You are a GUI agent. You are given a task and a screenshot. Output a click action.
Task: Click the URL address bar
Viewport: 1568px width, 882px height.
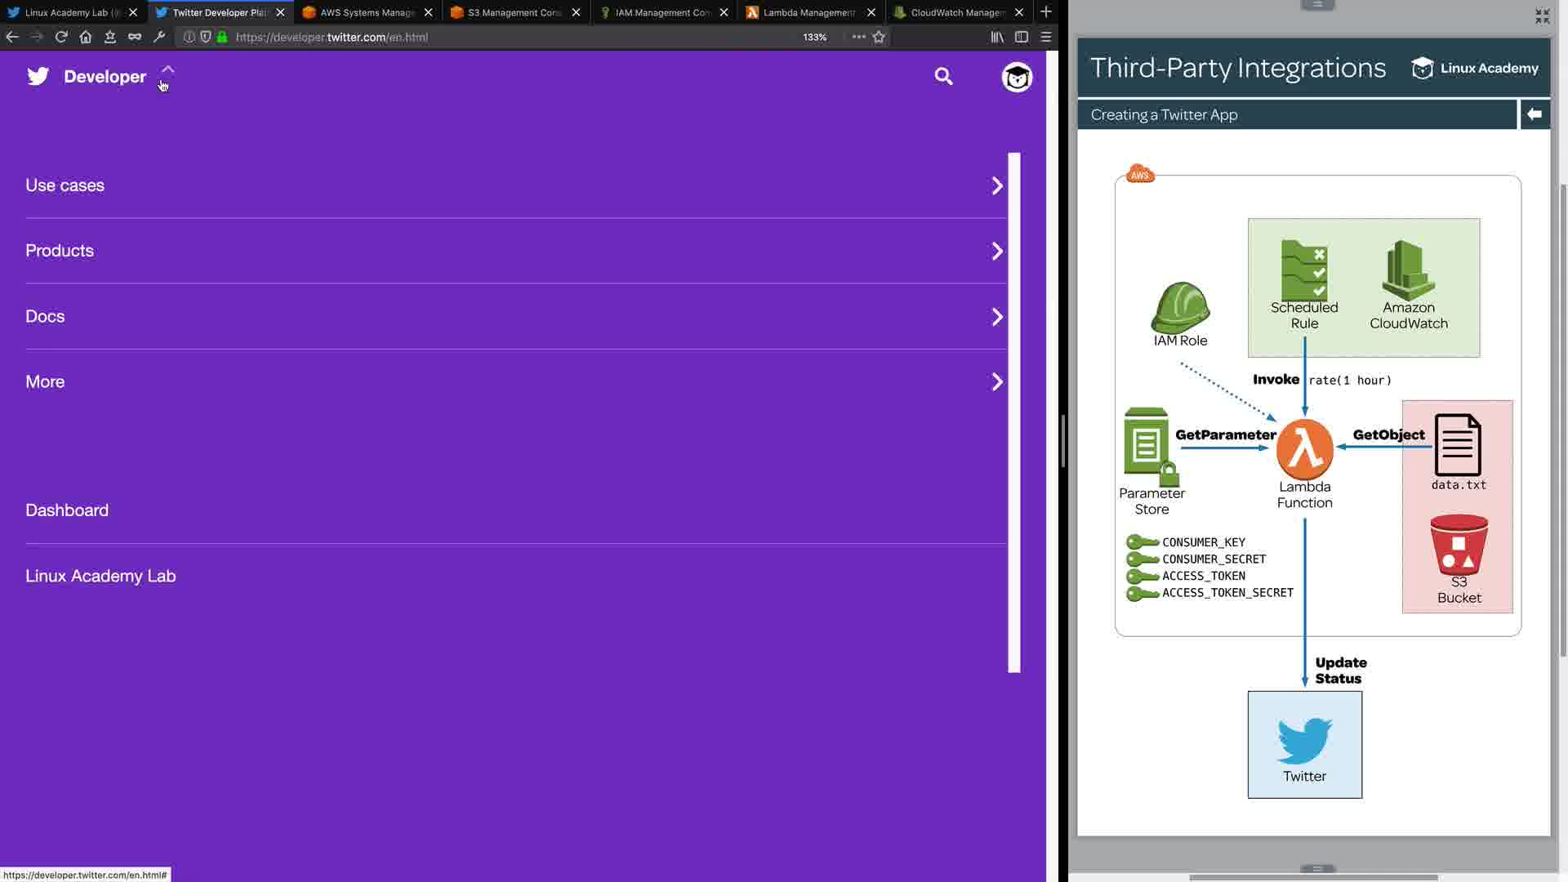490,37
